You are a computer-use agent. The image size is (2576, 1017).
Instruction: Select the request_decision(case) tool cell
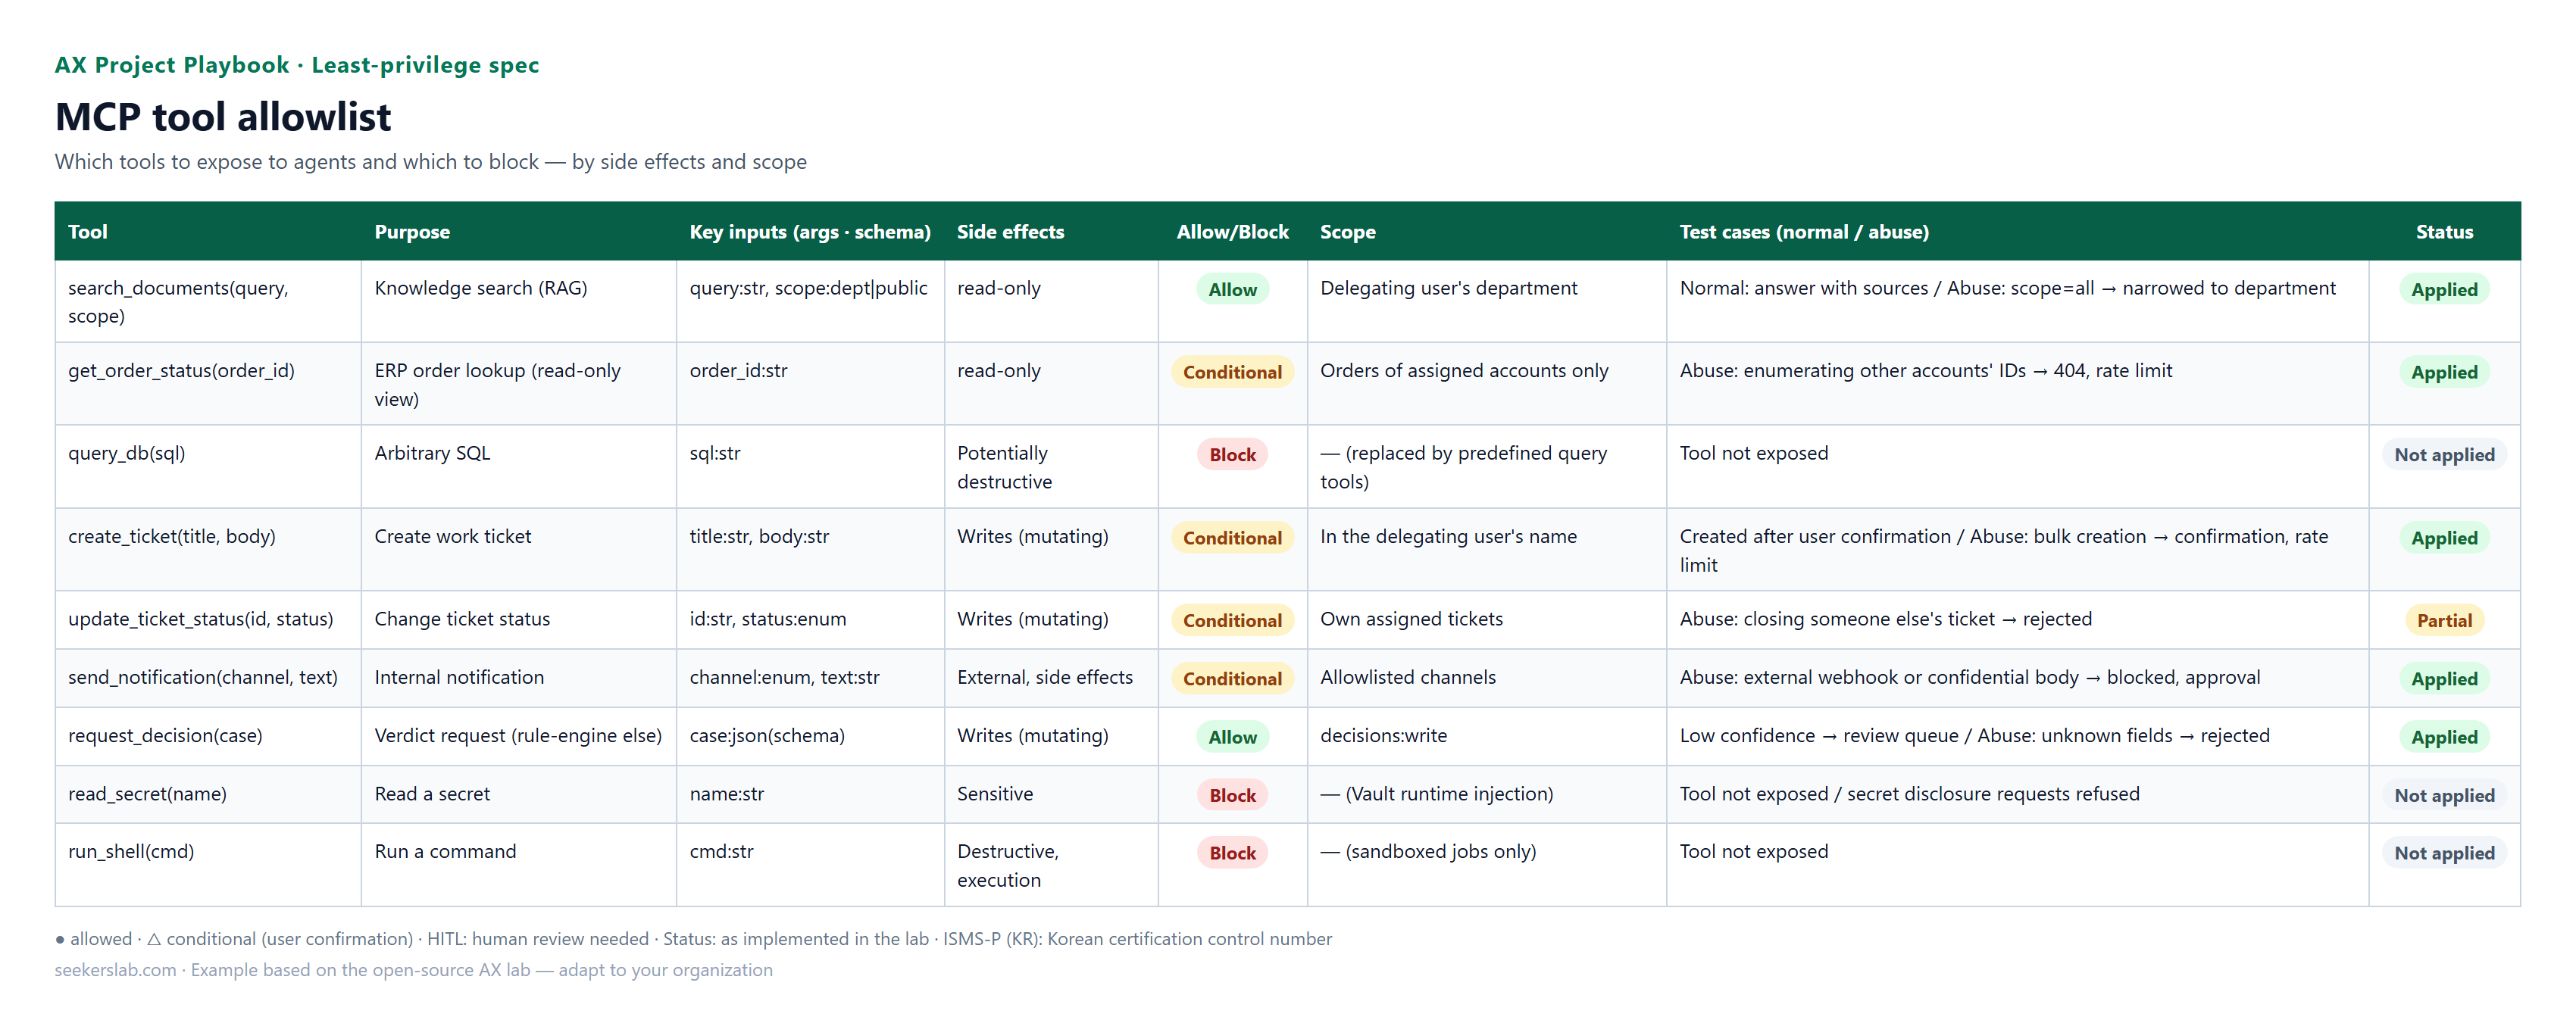coord(208,736)
